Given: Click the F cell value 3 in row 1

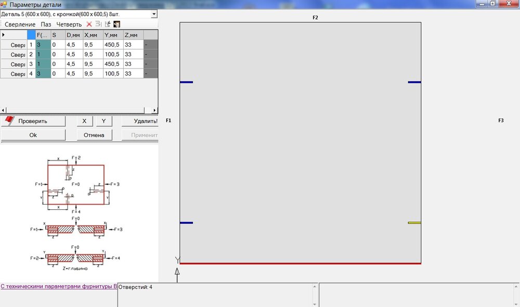Looking at the screenshot, I should 43,45.
